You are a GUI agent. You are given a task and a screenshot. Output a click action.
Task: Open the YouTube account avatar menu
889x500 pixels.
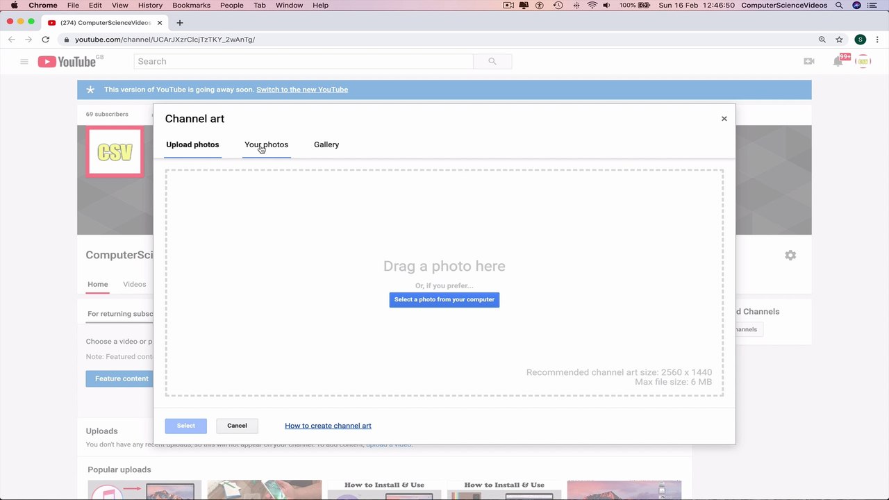[863, 61]
